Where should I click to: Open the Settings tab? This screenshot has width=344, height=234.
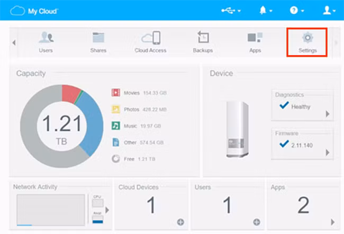click(x=307, y=42)
